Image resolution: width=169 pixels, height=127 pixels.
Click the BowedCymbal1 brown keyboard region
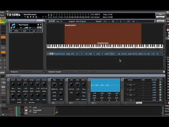click(103, 34)
